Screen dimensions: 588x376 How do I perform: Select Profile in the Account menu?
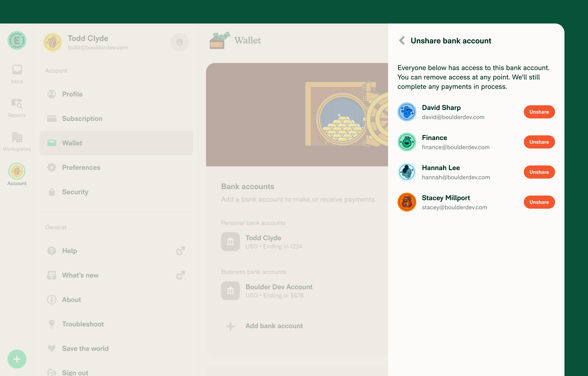coord(72,94)
